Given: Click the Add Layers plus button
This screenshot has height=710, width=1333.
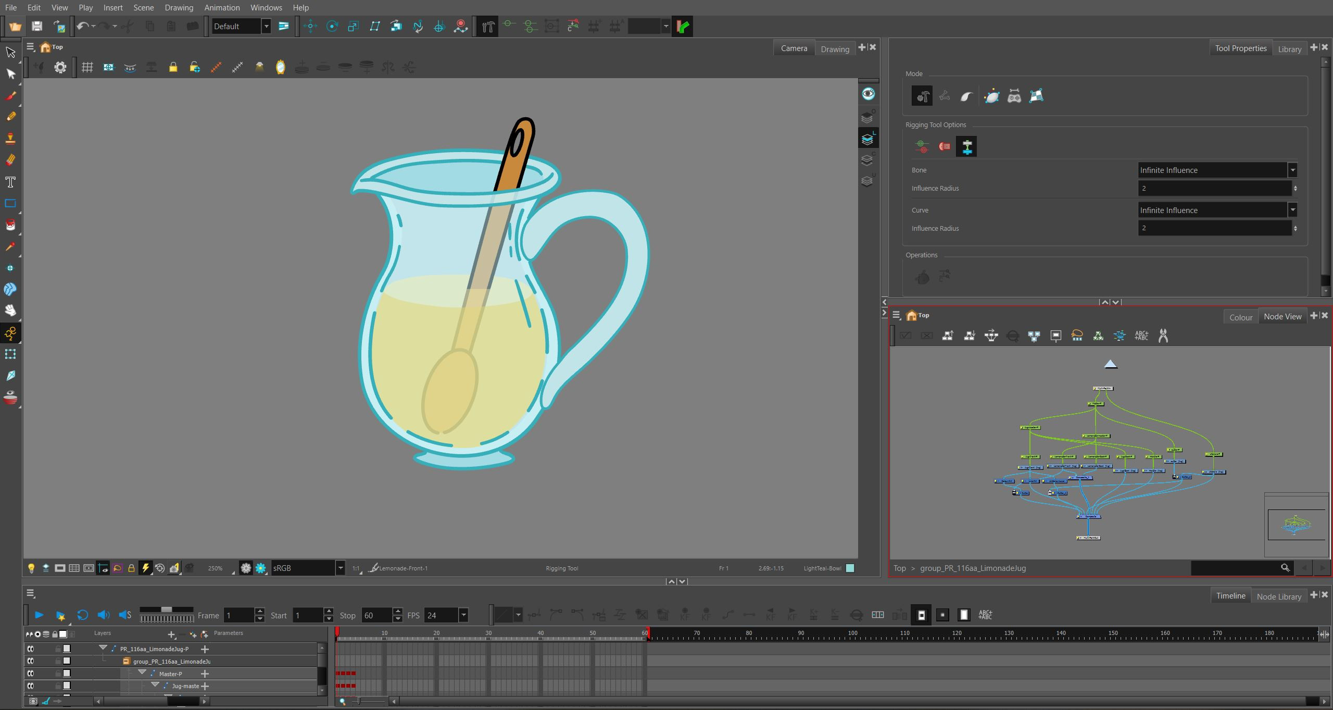Looking at the screenshot, I should coord(171,634).
